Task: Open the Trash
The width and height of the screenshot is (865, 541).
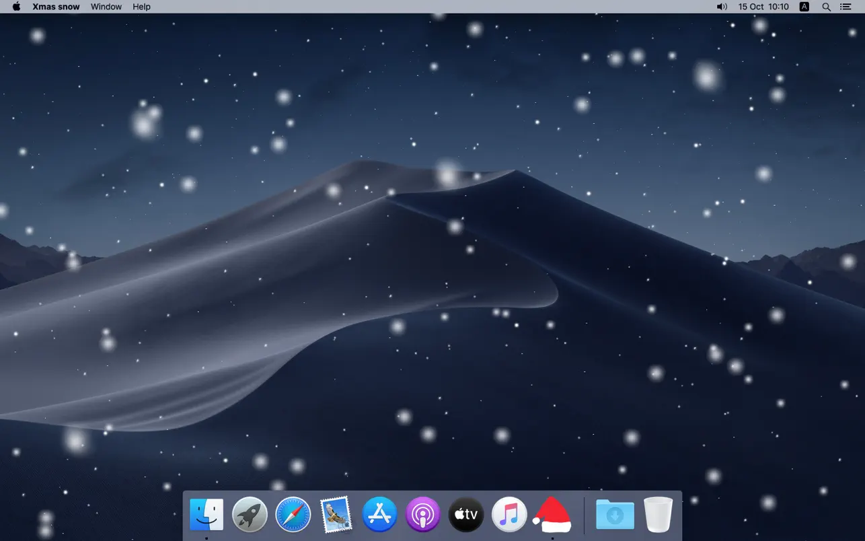Action: click(657, 514)
